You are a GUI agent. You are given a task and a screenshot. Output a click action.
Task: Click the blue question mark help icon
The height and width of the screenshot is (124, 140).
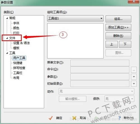[x=120, y=118]
